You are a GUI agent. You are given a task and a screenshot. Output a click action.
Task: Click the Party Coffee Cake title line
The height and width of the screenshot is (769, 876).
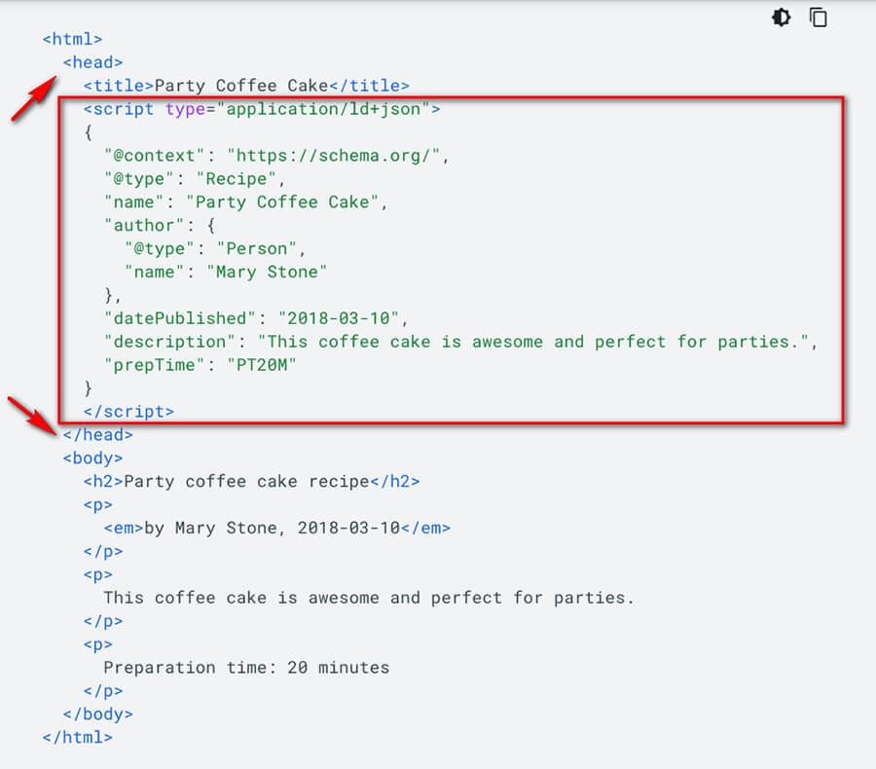coord(246,86)
